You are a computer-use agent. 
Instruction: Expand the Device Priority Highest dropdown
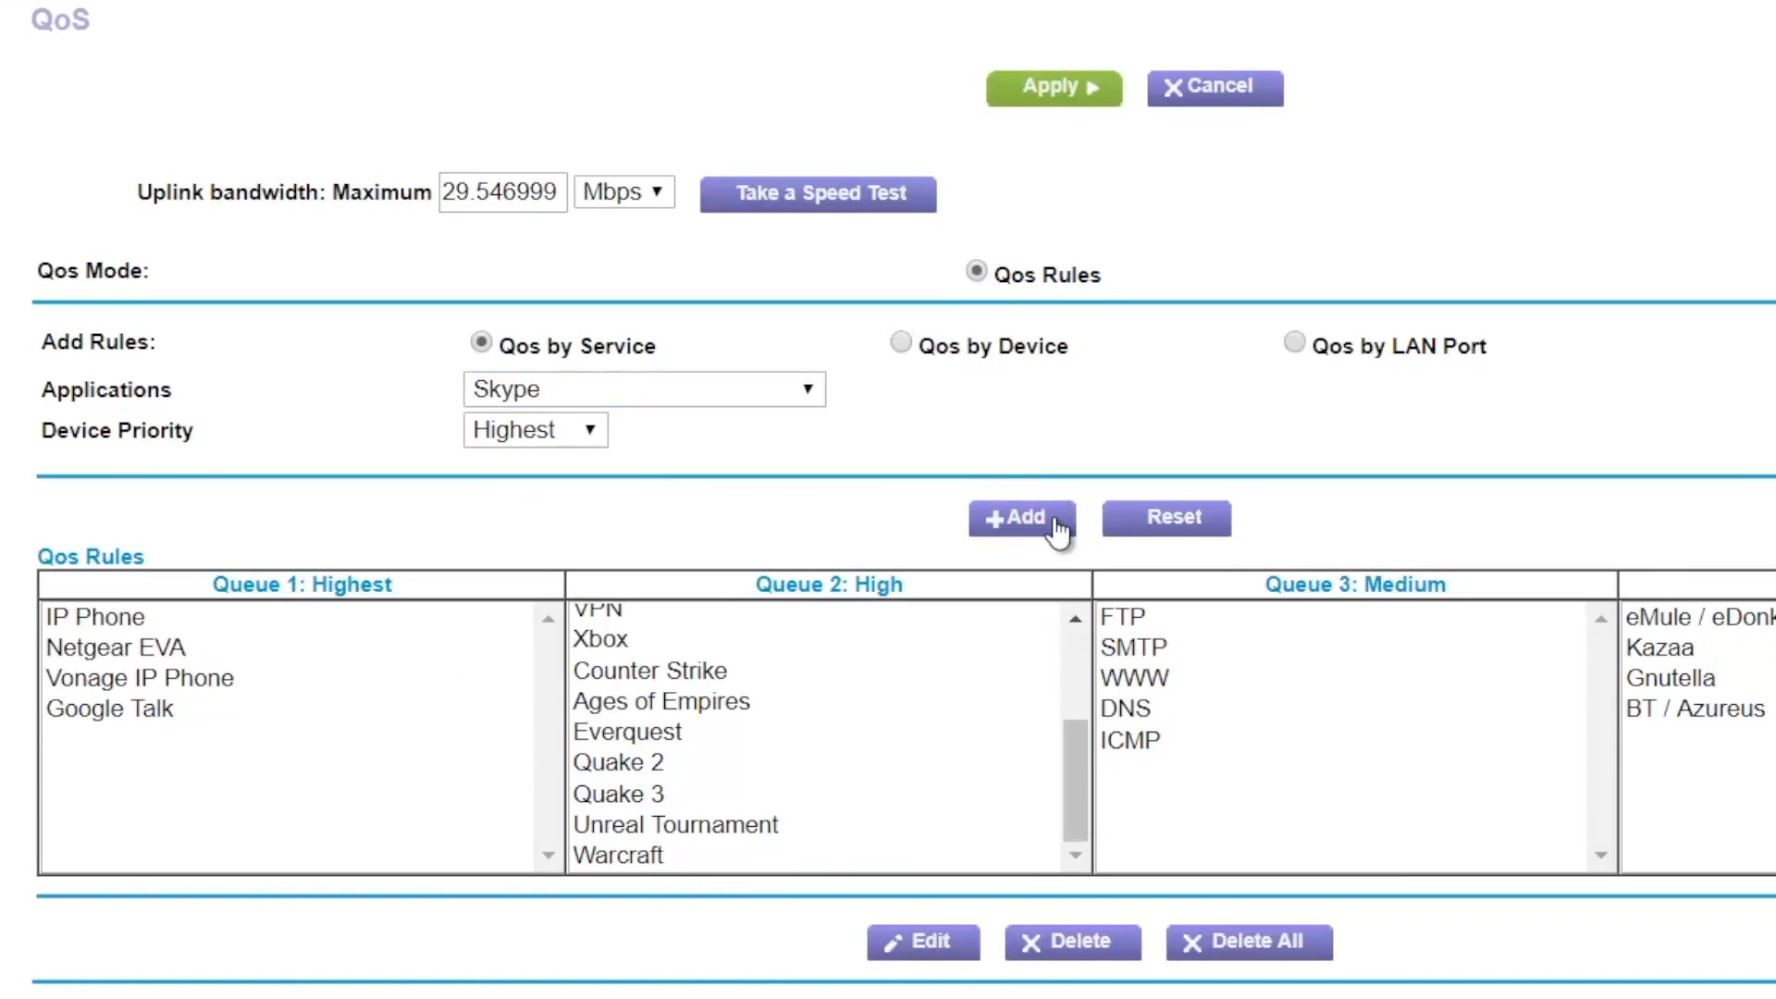coord(535,430)
